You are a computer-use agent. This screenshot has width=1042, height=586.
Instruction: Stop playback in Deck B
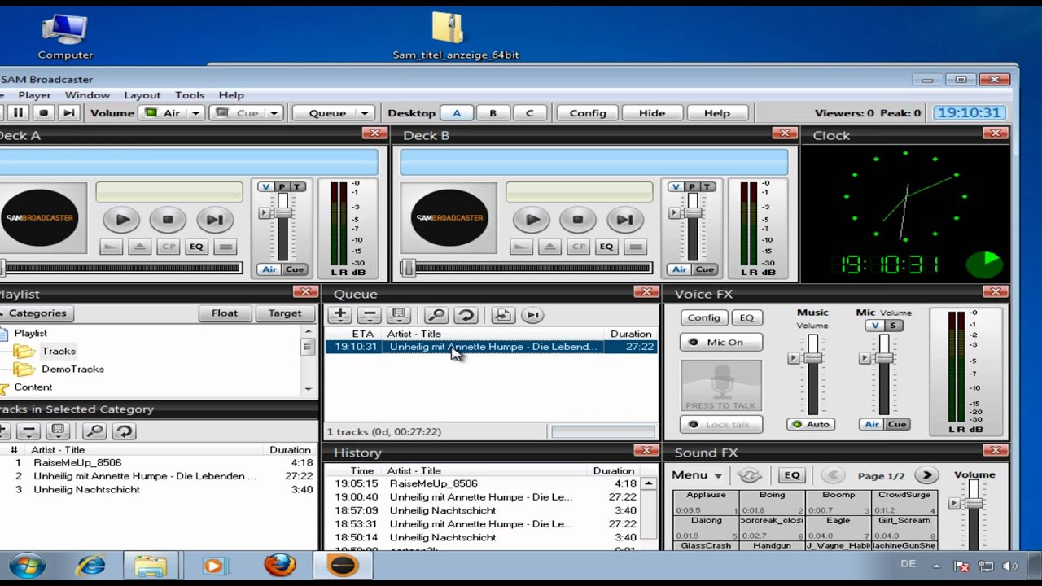click(x=578, y=219)
